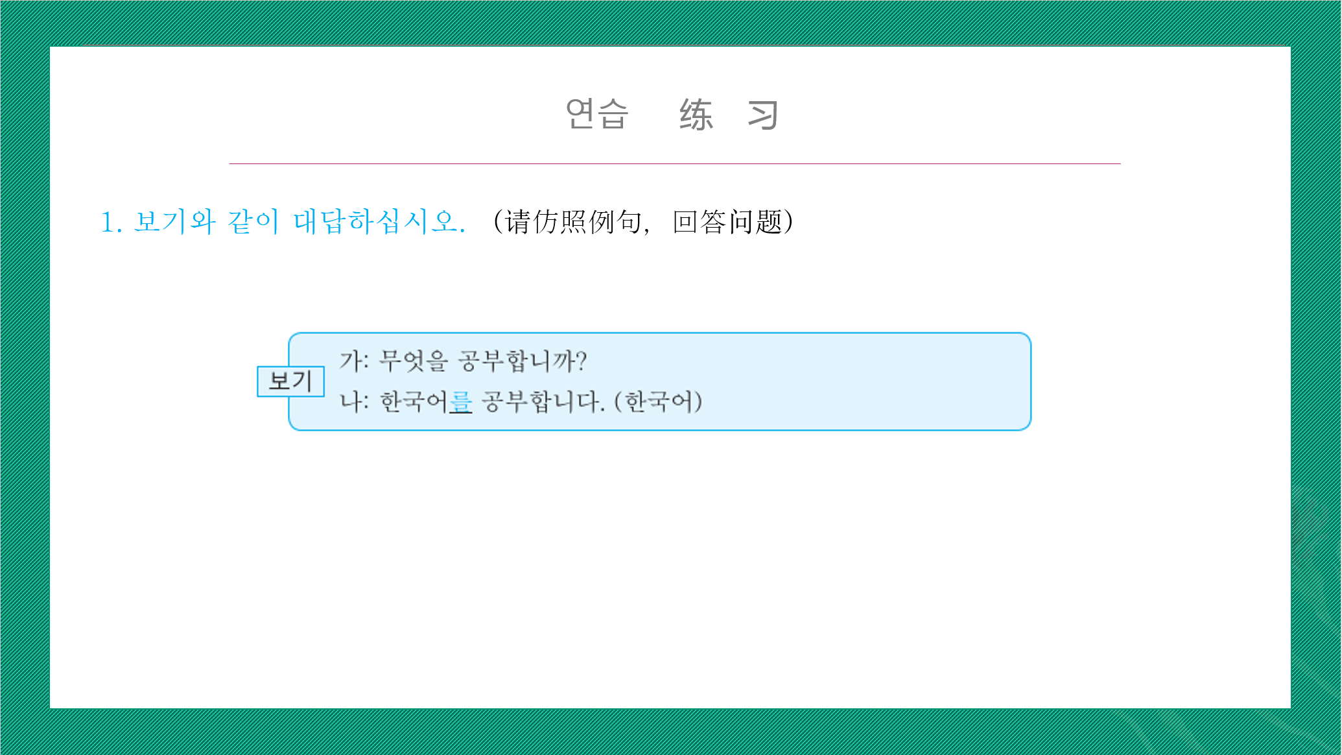Click the blue word 보기와 in the instruction
This screenshot has height=755, width=1342.
[174, 222]
